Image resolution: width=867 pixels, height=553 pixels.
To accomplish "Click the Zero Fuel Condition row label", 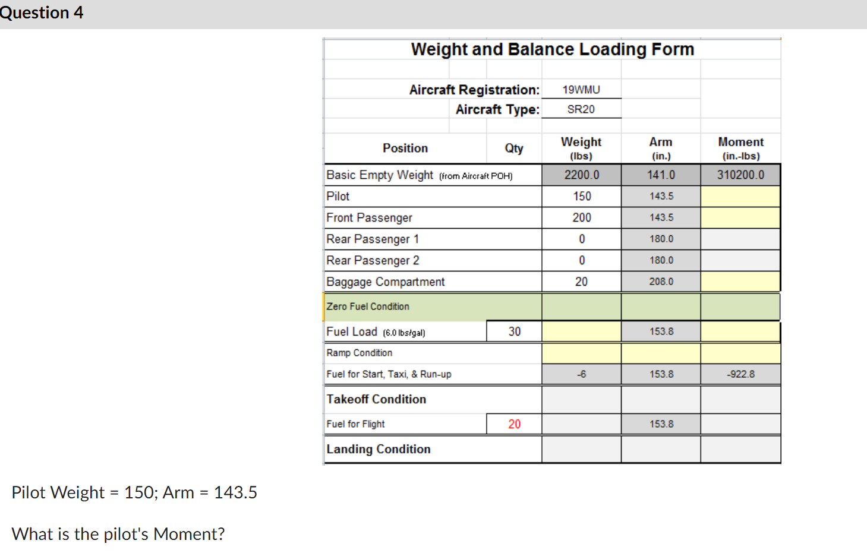I will (x=367, y=306).
